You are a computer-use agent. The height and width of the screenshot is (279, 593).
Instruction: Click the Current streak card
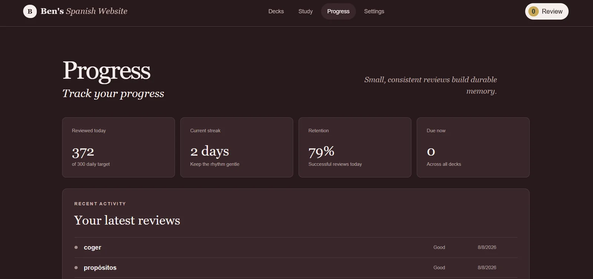point(237,147)
